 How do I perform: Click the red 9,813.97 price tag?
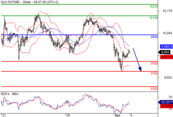point(167,57)
